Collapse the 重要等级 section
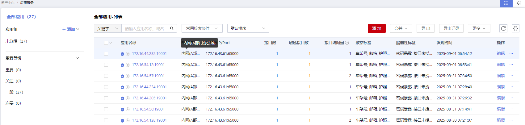525x125 pixels. pyautogui.click(x=78, y=58)
